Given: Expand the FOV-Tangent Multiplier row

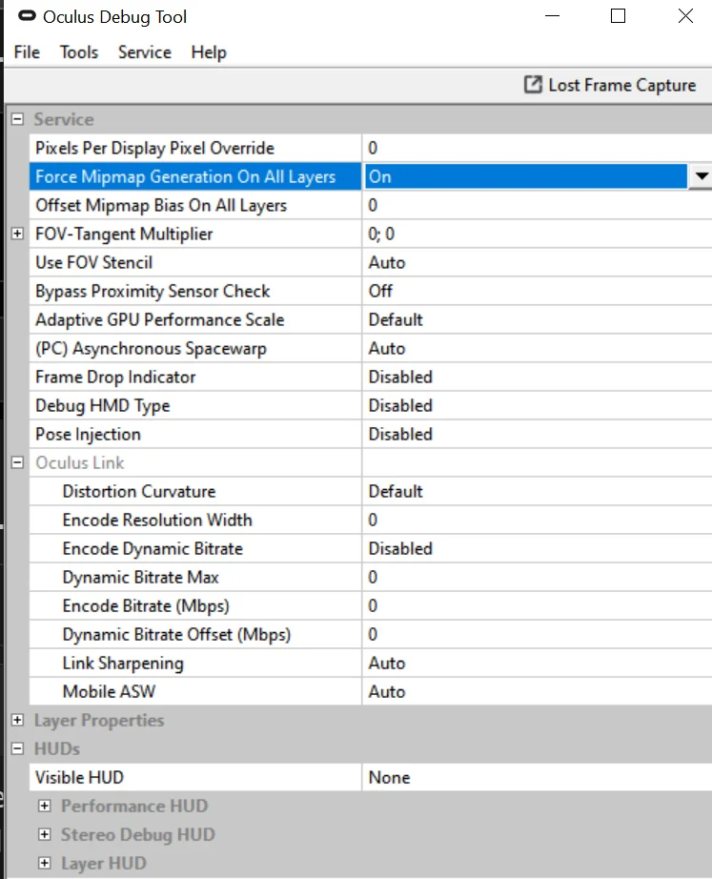Looking at the screenshot, I should pos(17,234).
